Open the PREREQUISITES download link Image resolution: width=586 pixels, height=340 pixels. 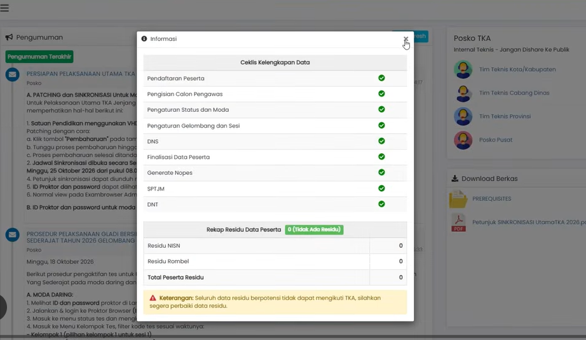(x=491, y=199)
